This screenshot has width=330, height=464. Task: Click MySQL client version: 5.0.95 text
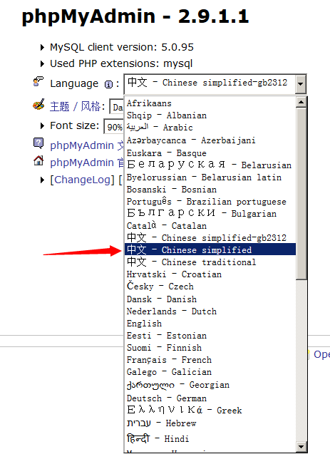[122, 47]
